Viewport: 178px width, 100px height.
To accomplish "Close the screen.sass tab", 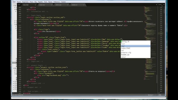I will click(51, 5).
